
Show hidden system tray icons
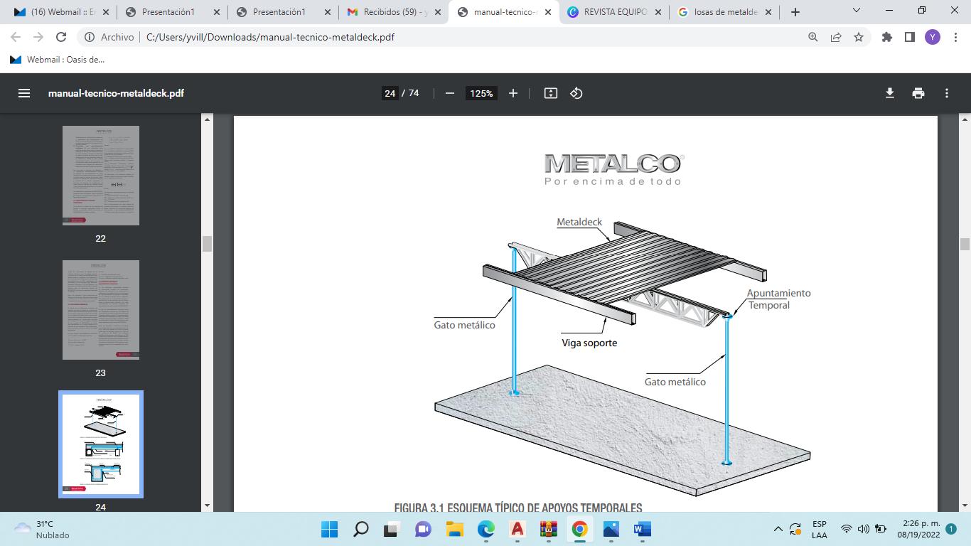point(778,529)
